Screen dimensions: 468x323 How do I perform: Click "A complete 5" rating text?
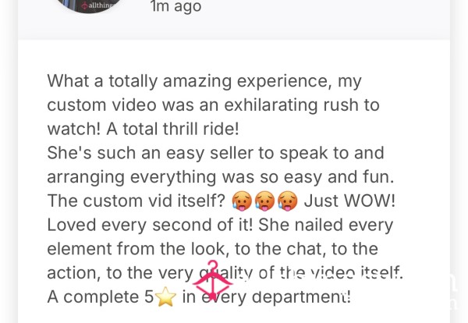(101, 296)
